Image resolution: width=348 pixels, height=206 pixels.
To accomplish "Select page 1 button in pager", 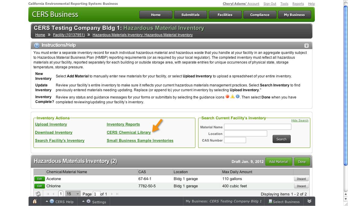I will pos(61,194).
